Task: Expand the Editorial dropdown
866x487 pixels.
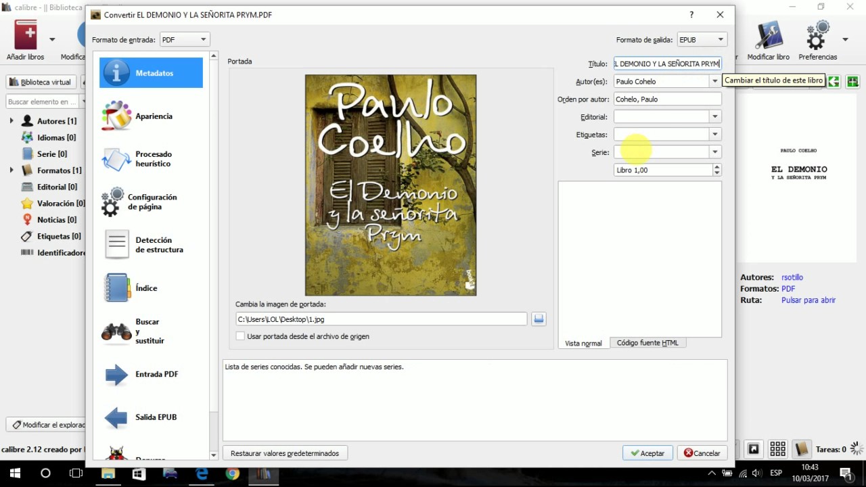Action: coord(714,116)
